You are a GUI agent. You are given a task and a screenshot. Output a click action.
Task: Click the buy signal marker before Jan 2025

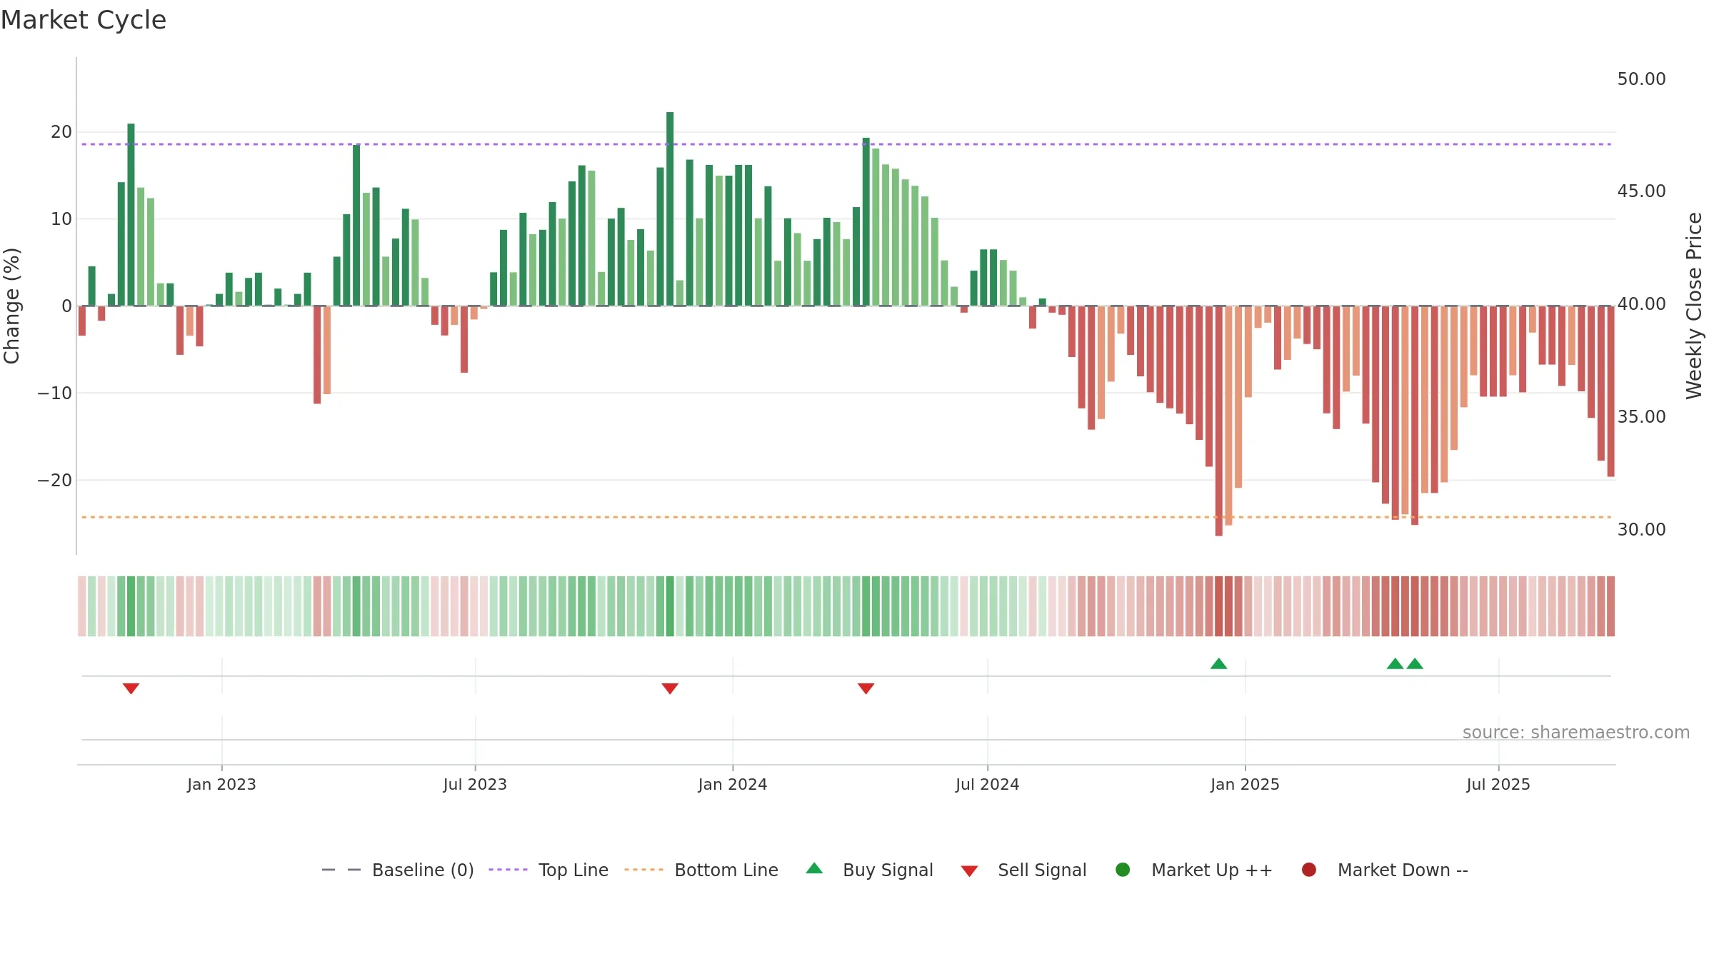(1219, 664)
